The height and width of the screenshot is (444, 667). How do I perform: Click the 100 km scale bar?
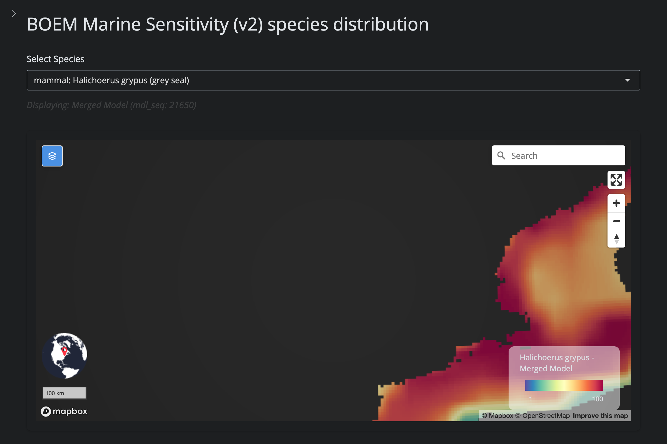click(x=64, y=393)
